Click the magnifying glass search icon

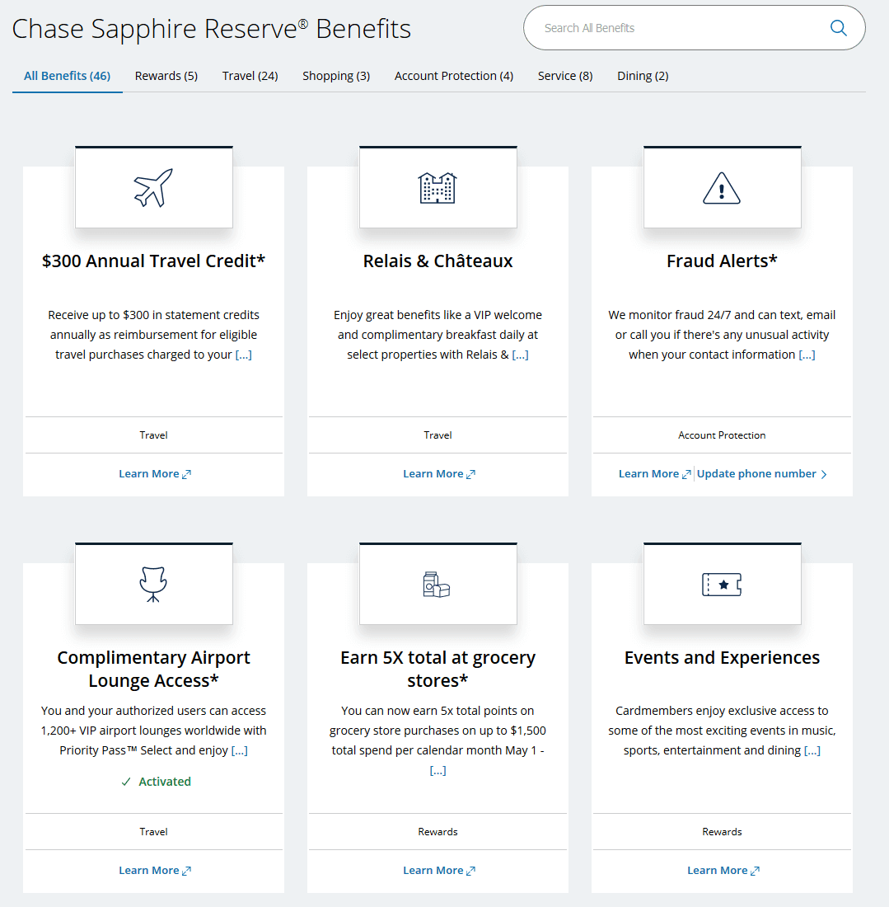(x=838, y=28)
